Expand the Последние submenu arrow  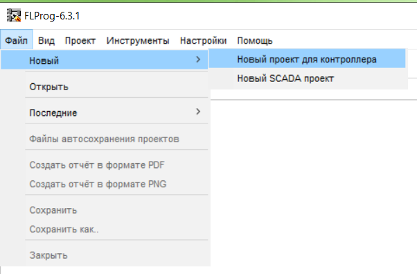point(198,112)
